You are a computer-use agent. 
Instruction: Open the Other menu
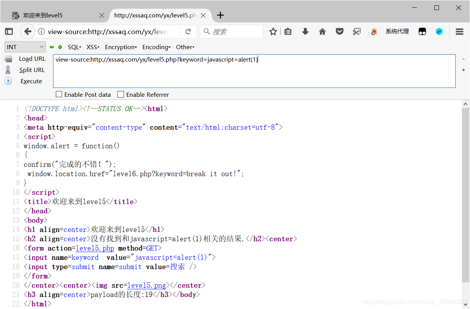click(185, 47)
